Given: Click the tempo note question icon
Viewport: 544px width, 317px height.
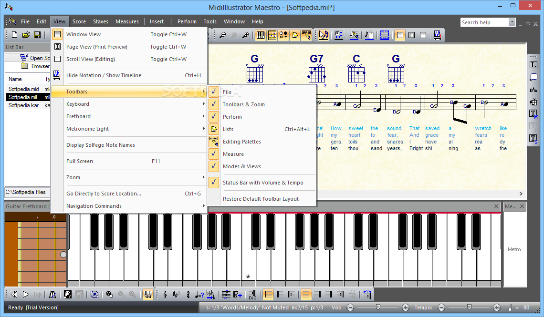Looking at the screenshot, I should tap(199, 295).
